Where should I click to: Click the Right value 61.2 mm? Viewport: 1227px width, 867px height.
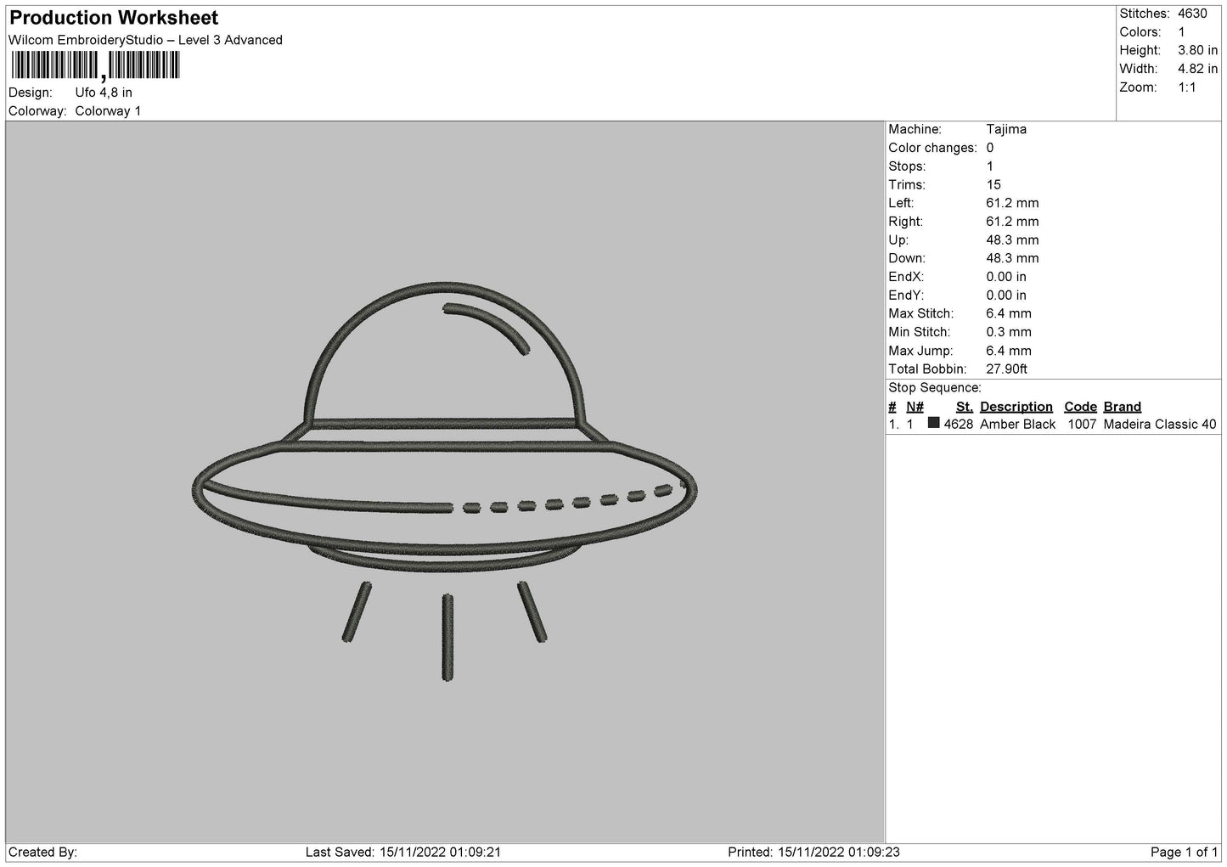pyautogui.click(x=1012, y=222)
